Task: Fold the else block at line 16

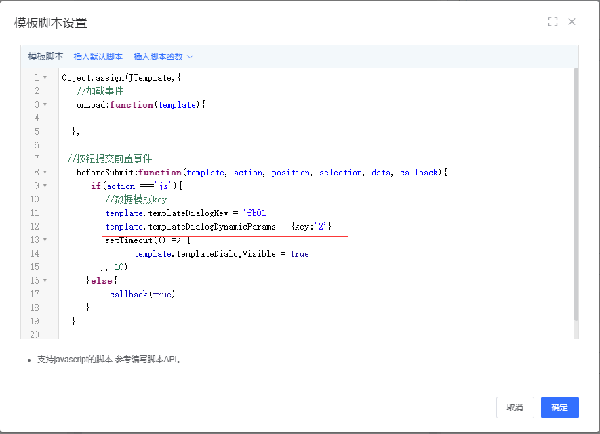Action: [x=45, y=281]
